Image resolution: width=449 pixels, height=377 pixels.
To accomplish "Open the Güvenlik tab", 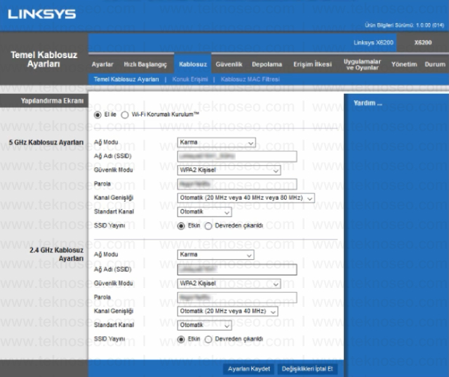I will (x=229, y=64).
